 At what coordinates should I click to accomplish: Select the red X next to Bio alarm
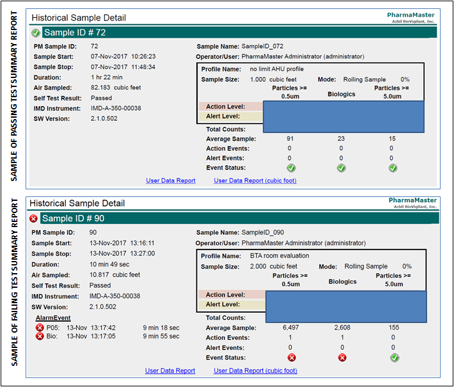pos(39,336)
